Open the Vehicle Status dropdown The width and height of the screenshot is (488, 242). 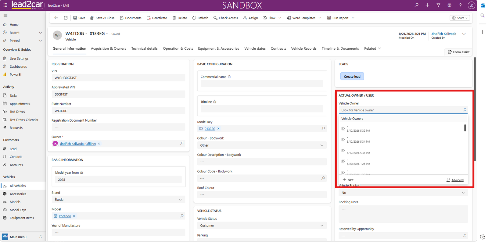tap(262, 226)
